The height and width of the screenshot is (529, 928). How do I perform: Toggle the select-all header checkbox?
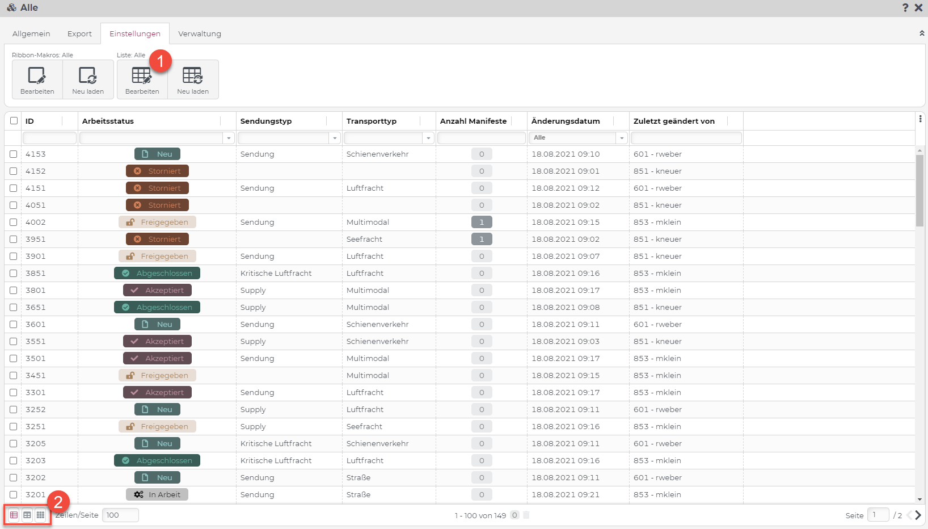pyautogui.click(x=14, y=120)
